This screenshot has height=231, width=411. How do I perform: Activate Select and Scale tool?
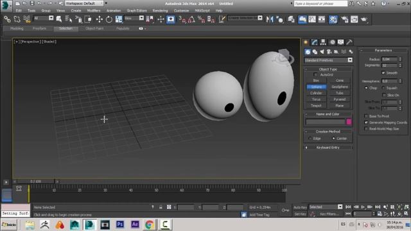[x=119, y=19]
